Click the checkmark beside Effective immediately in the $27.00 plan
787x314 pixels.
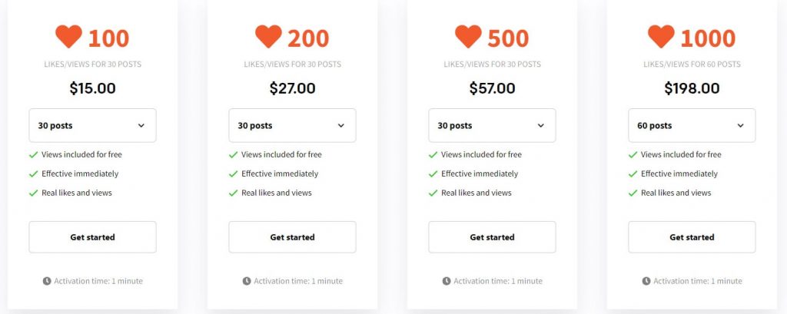(233, 174)
